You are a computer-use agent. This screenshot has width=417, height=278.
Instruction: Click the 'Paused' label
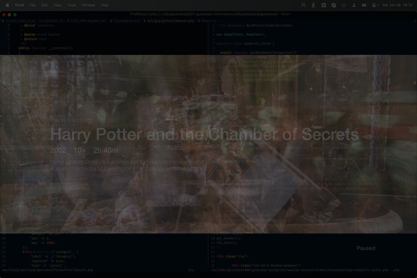(x=366, y=248)
